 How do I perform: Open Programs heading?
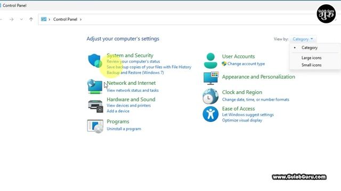coord(118,121)
